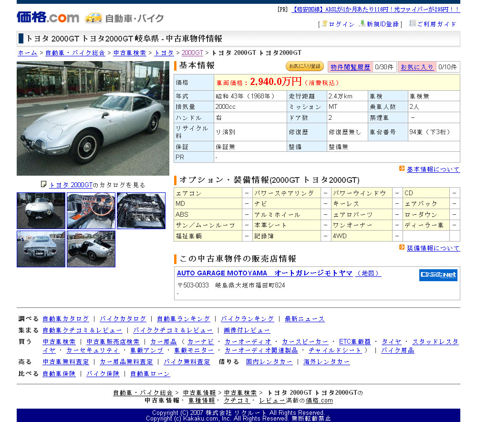Open トヨタ breadcrumb link

tap(164, 53)
